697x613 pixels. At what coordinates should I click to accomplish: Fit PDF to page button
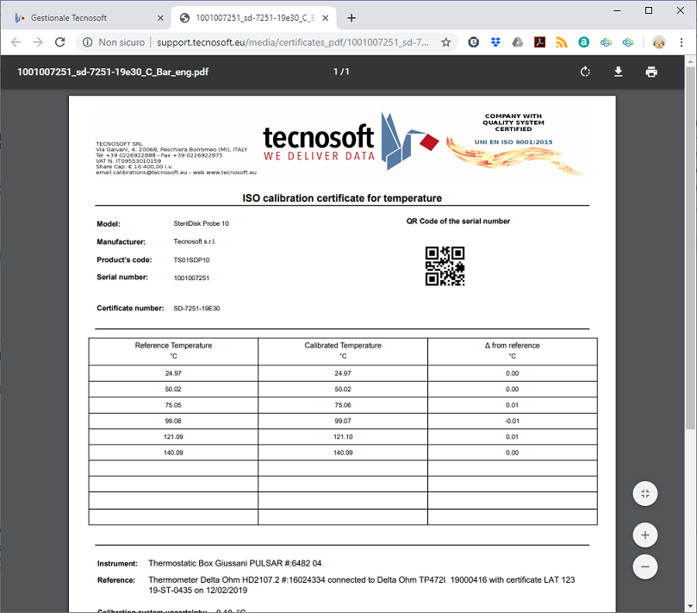pos(645,493)
